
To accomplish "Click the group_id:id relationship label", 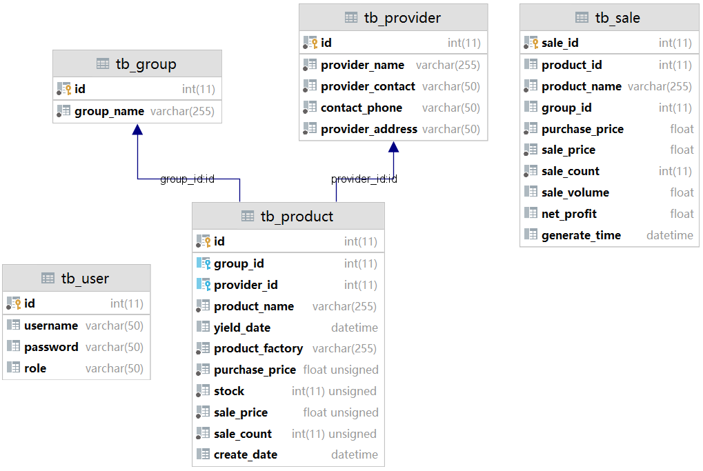I will pos(187,179).
